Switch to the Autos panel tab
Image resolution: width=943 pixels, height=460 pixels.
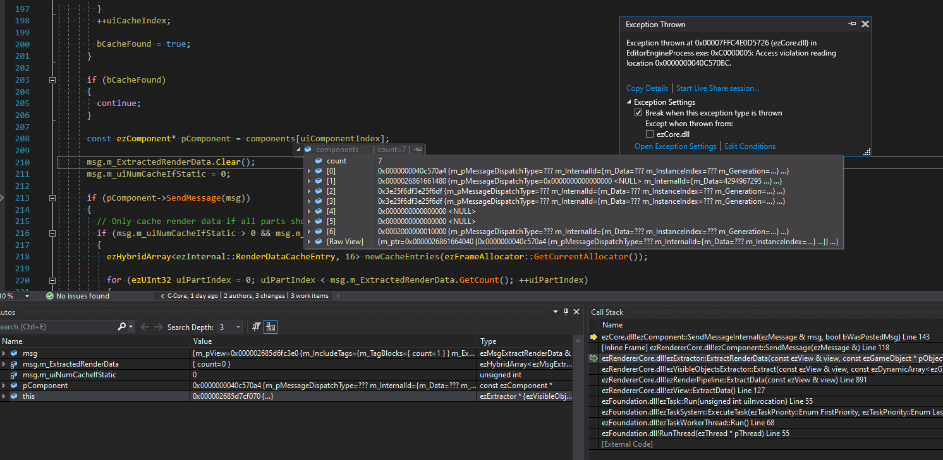point(8,312)
